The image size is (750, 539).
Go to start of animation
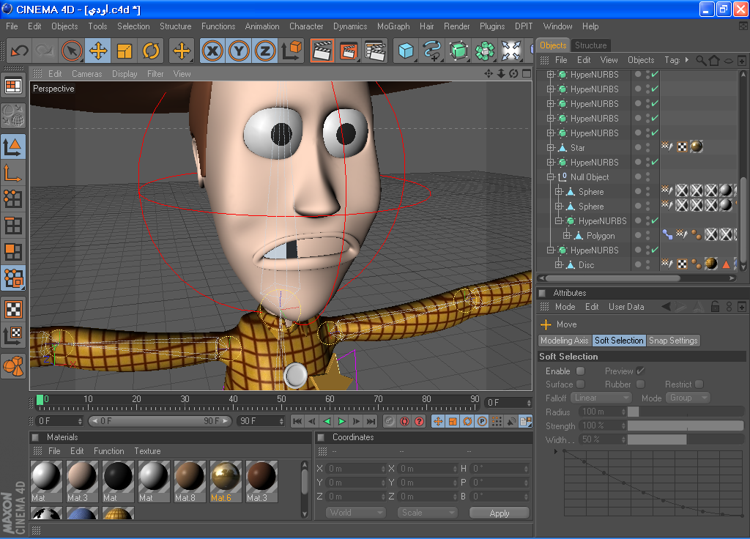(x=297, y=421)
